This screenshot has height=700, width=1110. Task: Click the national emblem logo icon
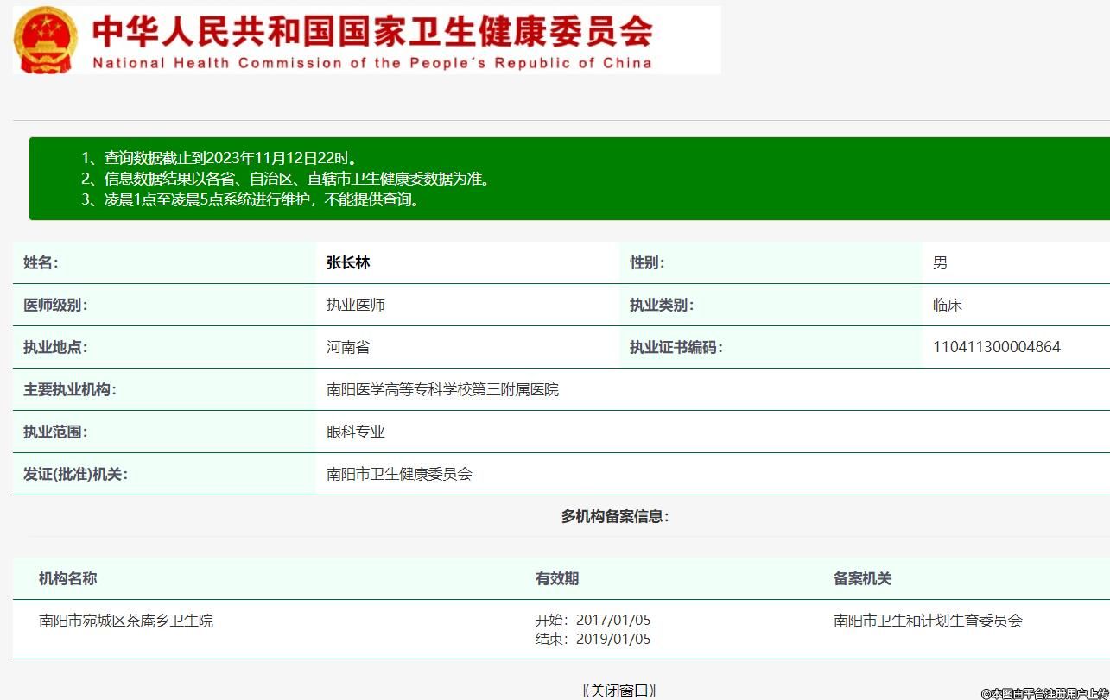46,40
